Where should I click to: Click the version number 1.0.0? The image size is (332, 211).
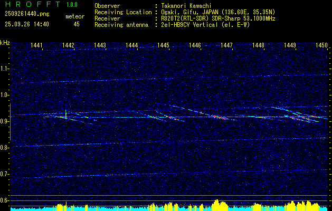coord(72,4)
